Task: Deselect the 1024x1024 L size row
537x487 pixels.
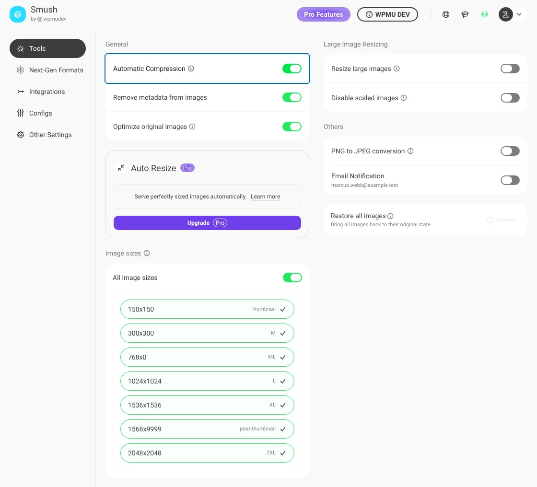Action: pos(207,381)
